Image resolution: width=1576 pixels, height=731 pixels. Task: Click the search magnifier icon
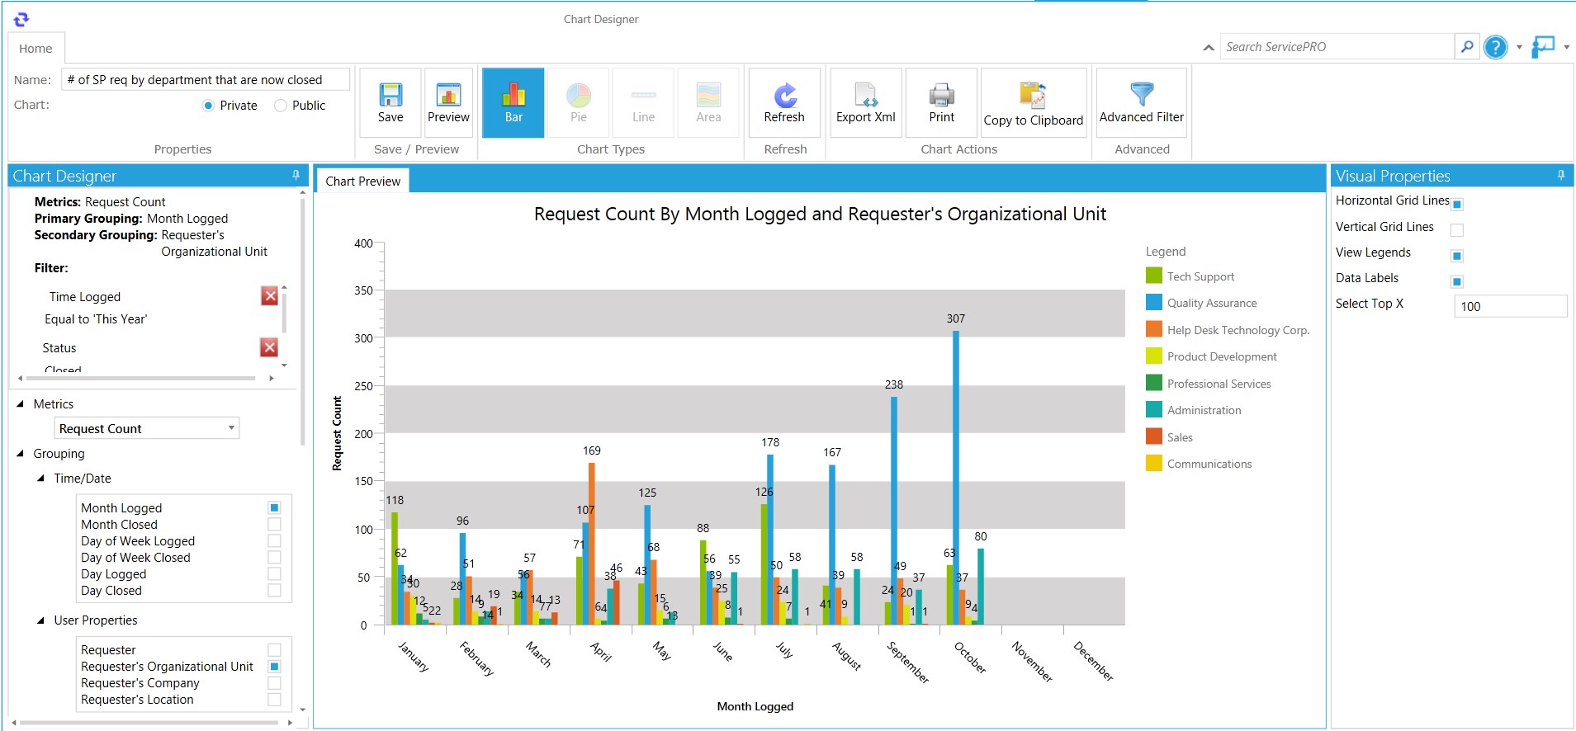[x=1466, y=47]
